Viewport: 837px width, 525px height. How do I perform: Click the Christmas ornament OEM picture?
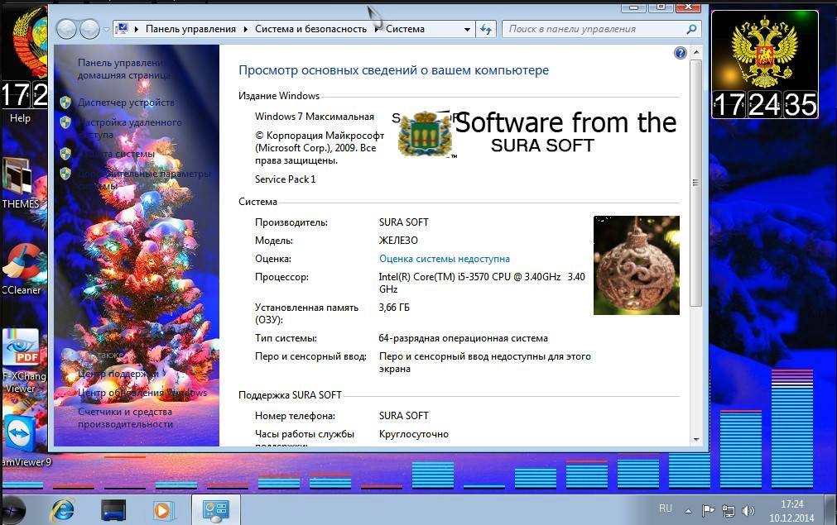click(x=637, y=265)
